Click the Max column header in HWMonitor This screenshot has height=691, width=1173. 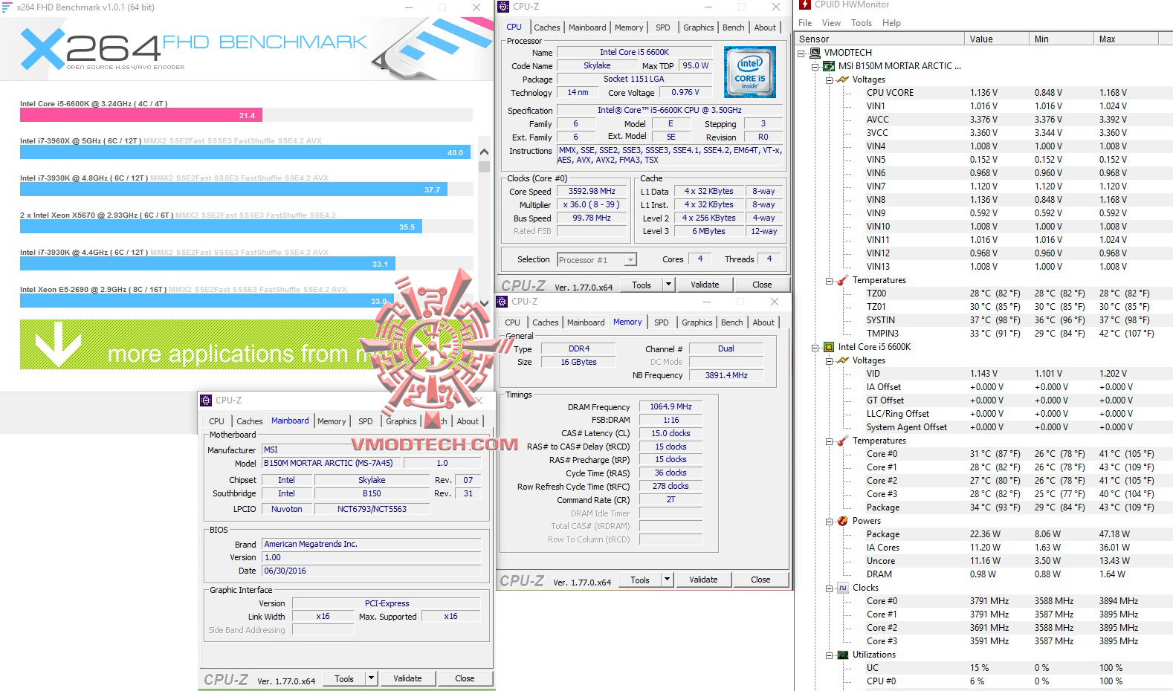[1126, 39]
